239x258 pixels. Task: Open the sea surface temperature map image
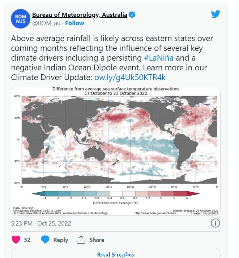point(116,151)
